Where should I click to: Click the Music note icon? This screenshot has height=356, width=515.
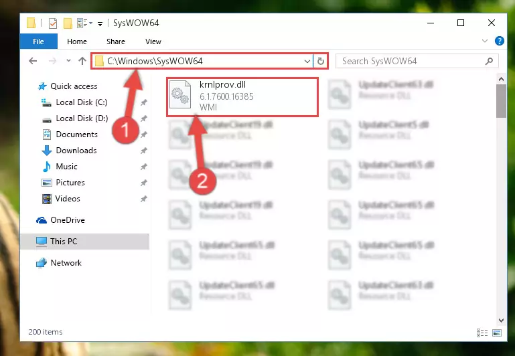tap(47, 167)
